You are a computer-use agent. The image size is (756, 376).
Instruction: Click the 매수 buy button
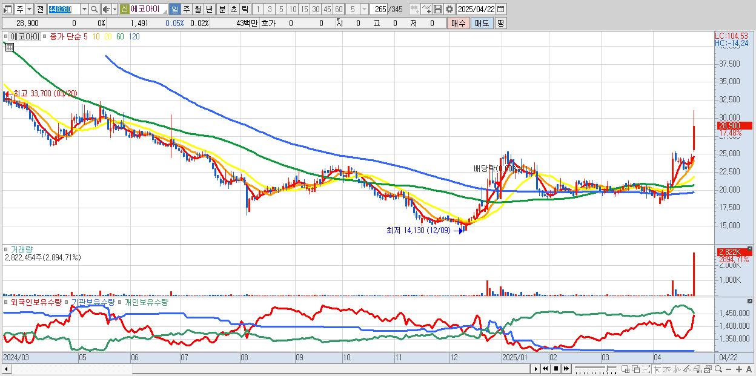coord(458,23)
